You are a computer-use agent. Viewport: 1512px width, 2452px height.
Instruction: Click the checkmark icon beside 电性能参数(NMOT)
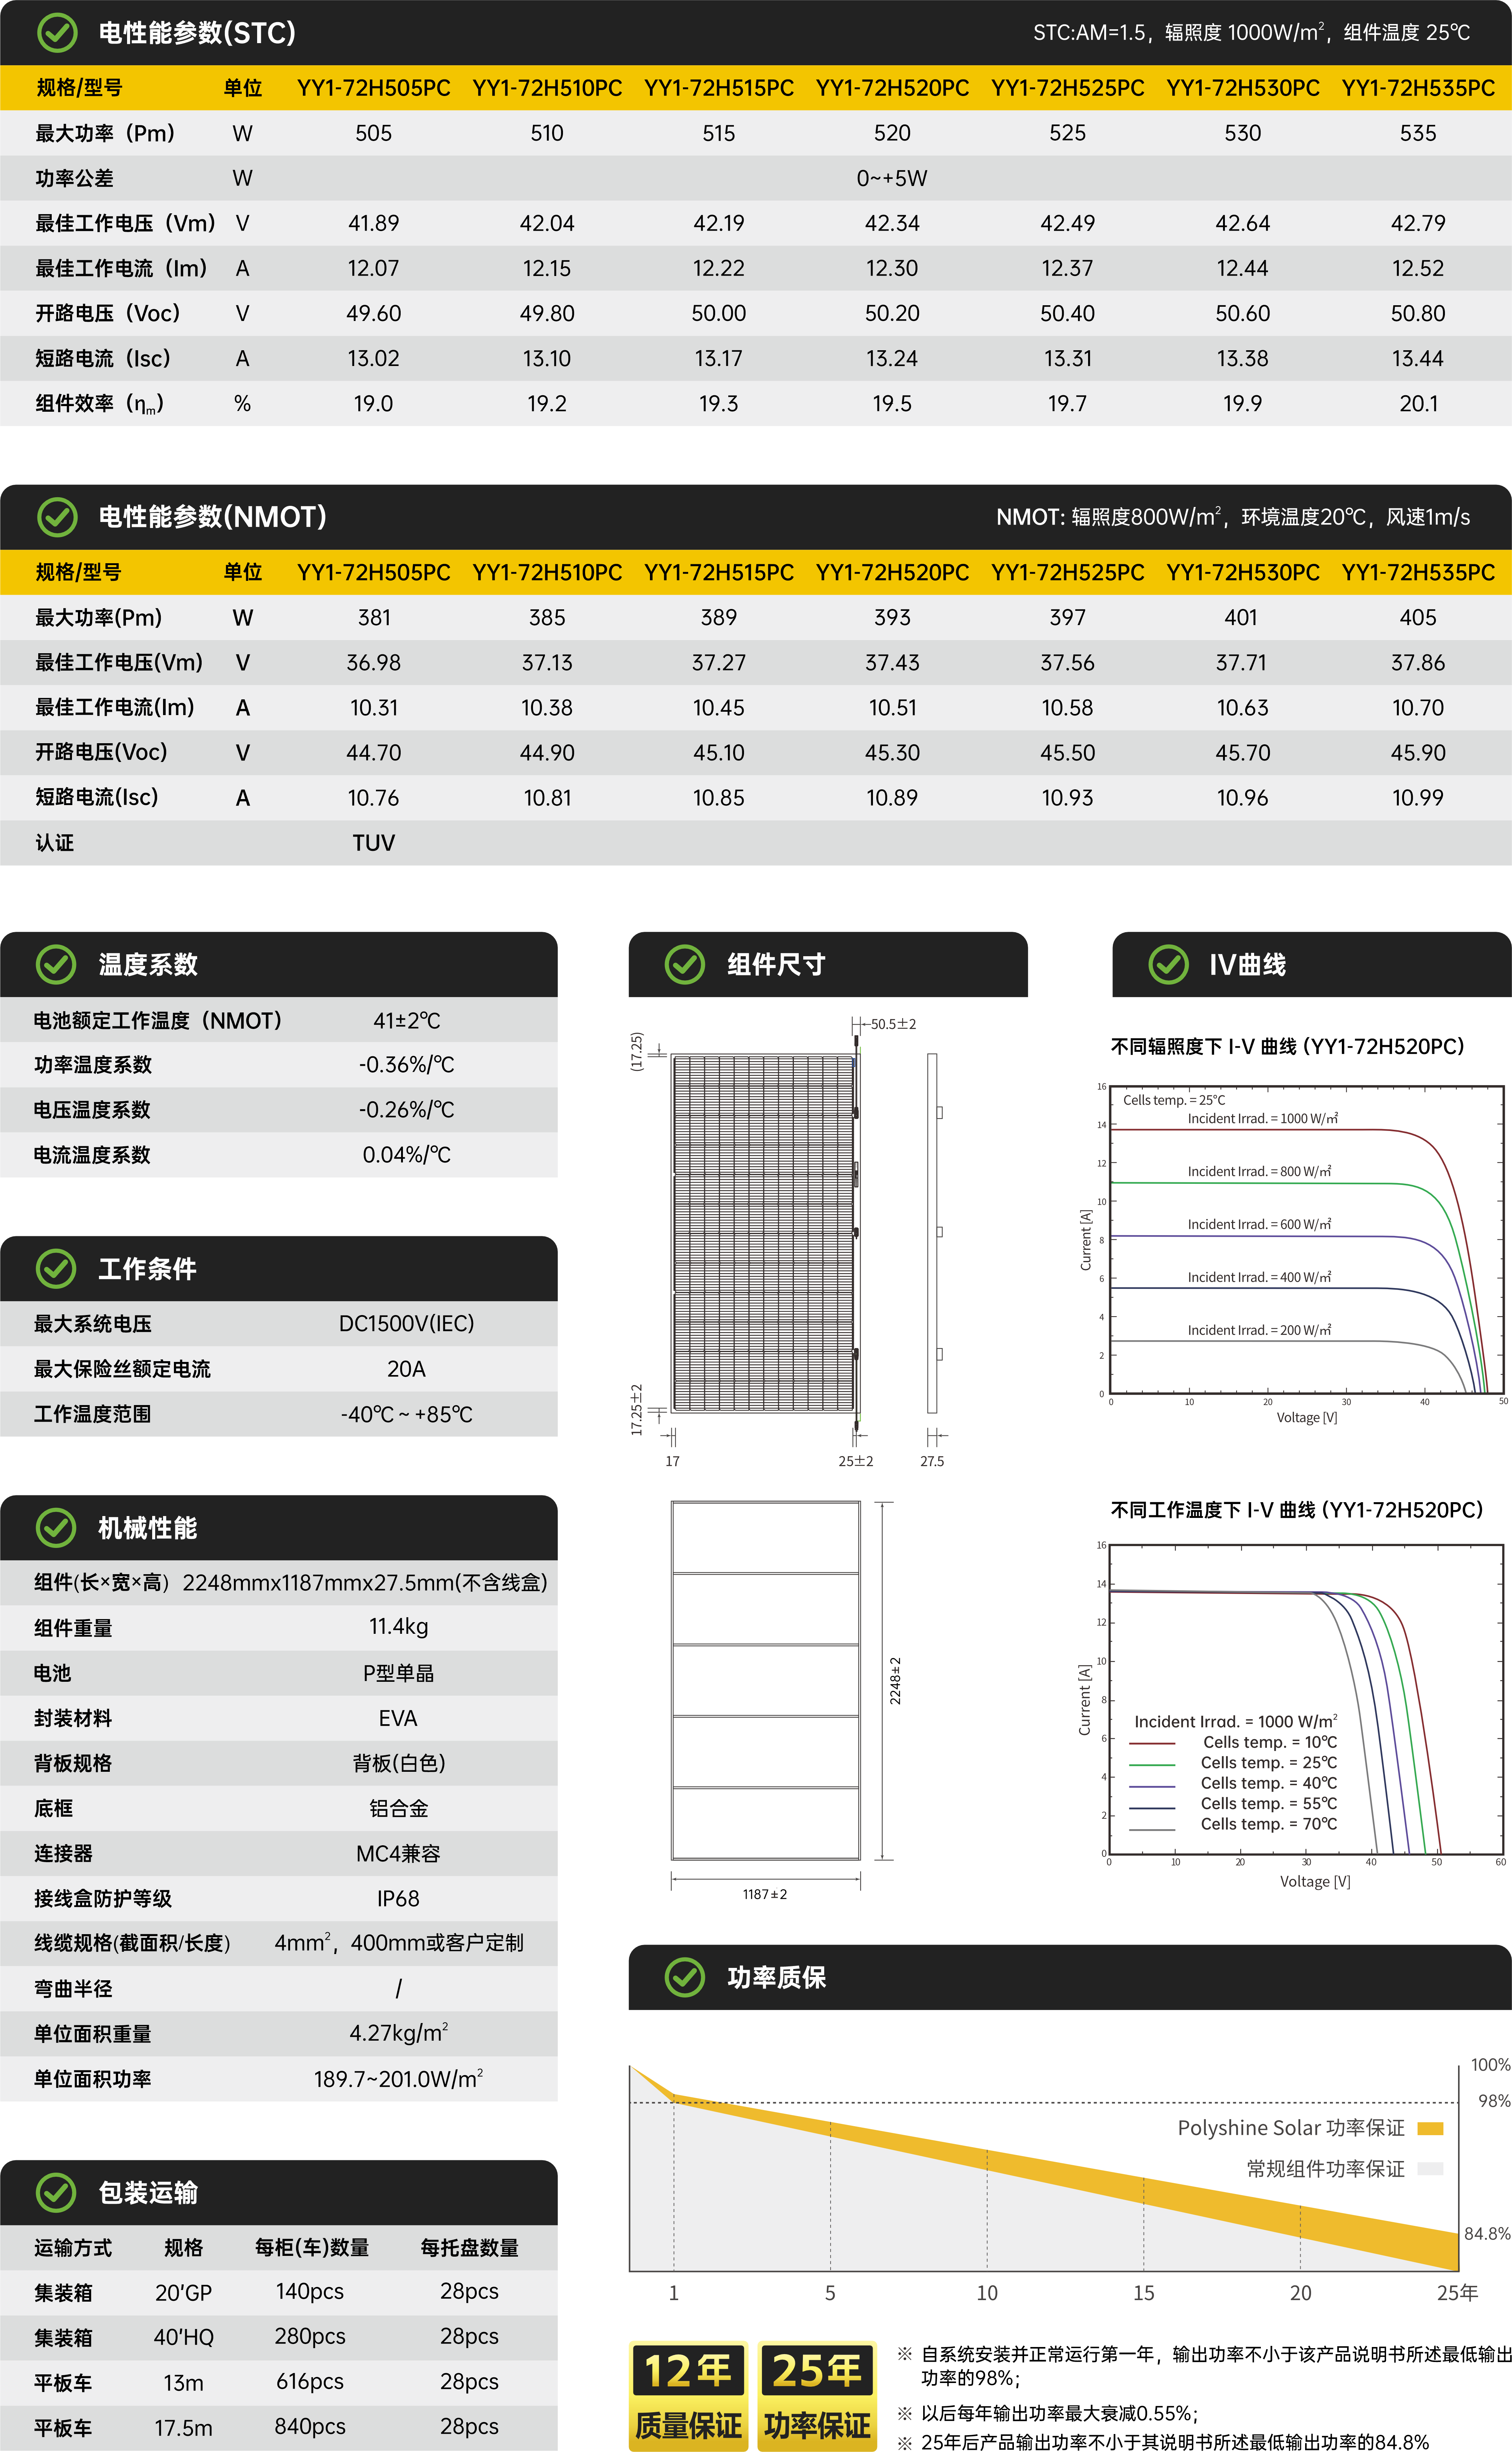(x=57, y=517)
